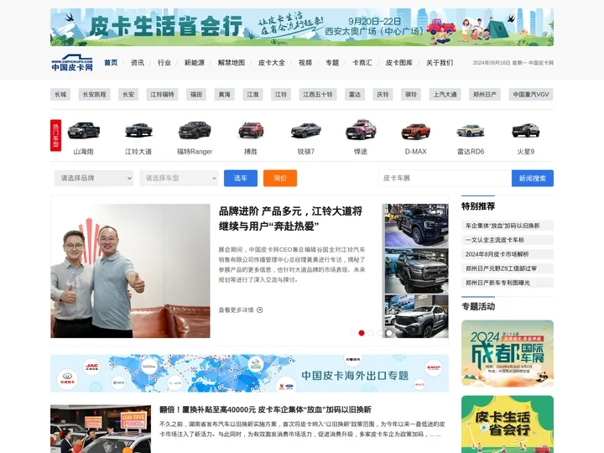Open the 2024 成都国际车展 promo image
Screen dimensions: 604x453
click(x=508, y=354)
